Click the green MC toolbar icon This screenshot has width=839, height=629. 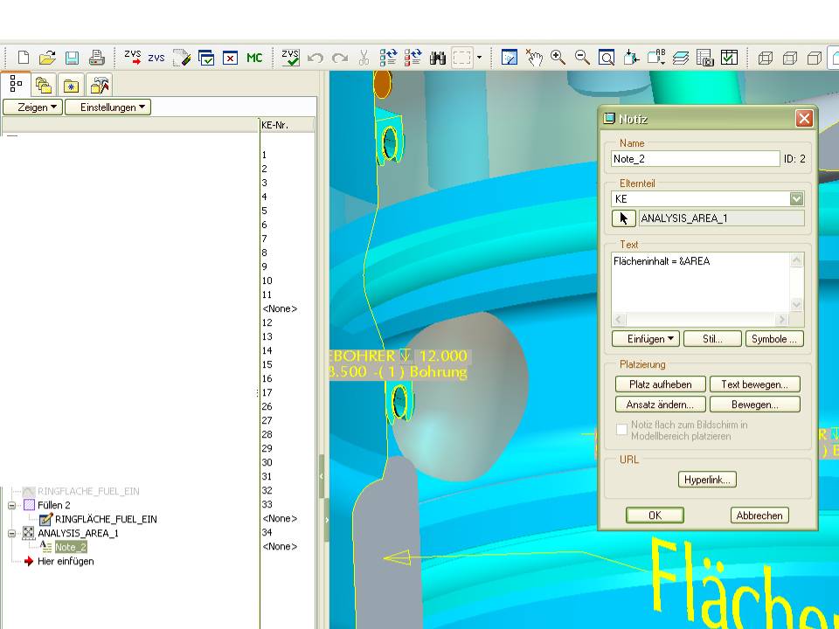coord(254,58)
